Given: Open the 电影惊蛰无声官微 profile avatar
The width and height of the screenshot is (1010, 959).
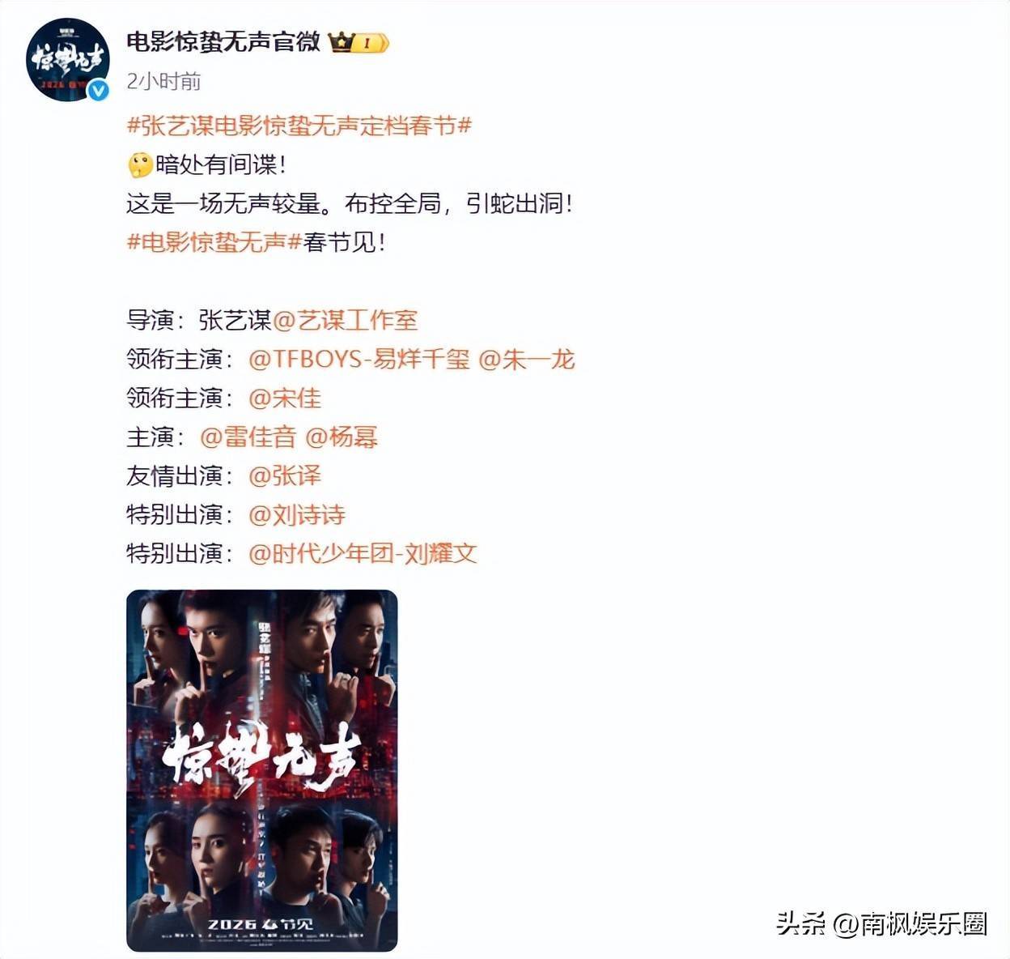Looking at the screenshot, I should [67, 59].
